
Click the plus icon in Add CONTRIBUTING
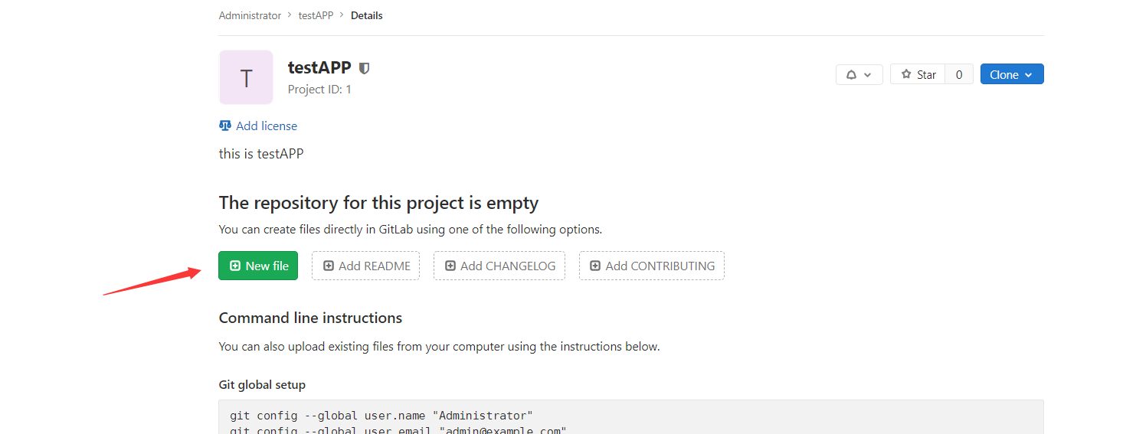595,266
